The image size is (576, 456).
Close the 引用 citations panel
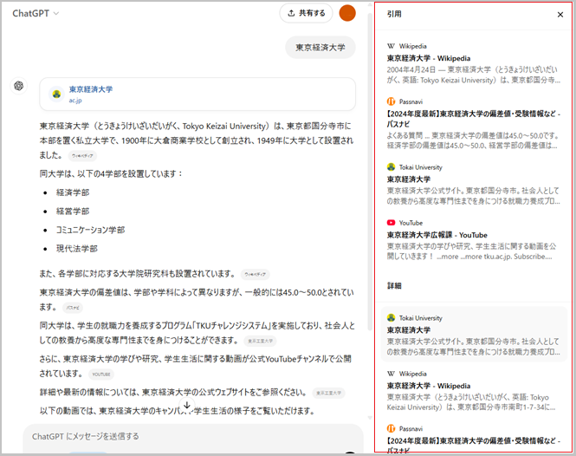[560, 15]
